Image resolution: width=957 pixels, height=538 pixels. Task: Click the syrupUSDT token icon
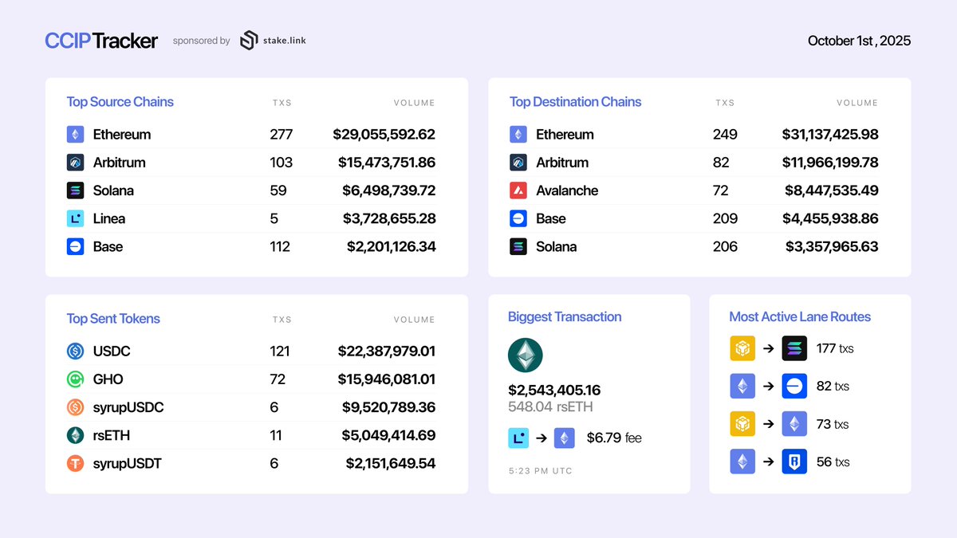(75, 463)
